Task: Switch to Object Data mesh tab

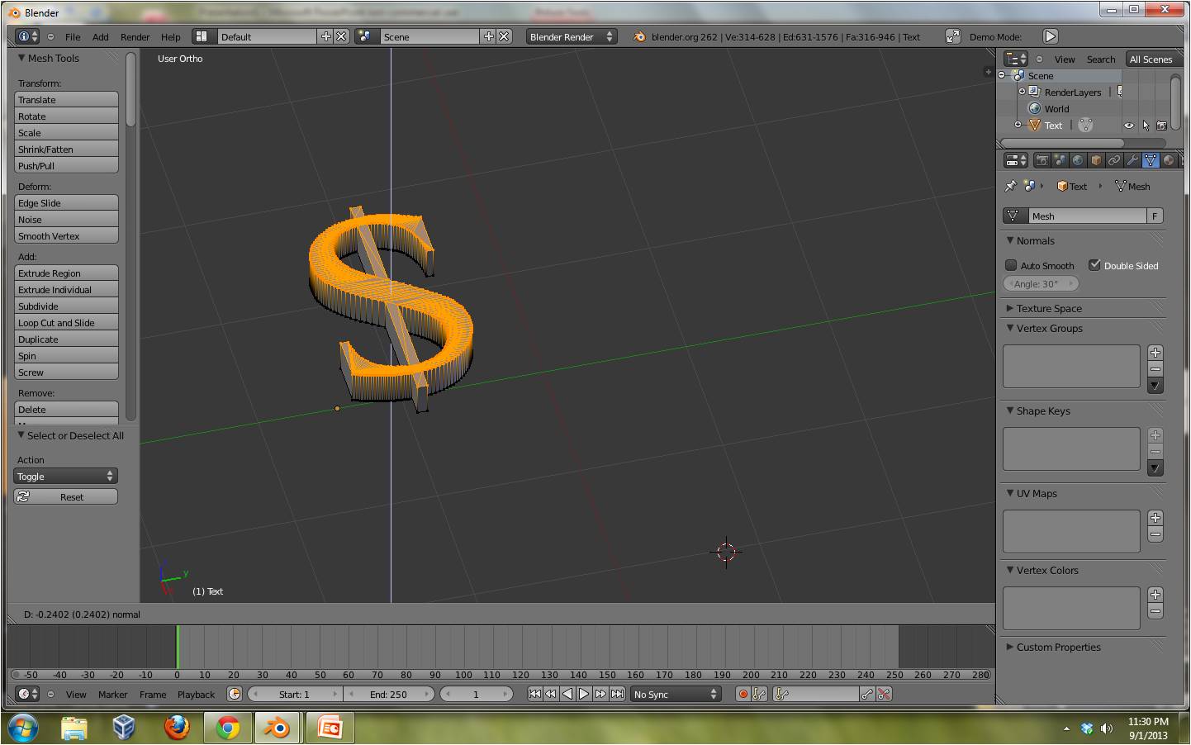Action: click(x=1151, y=160)
